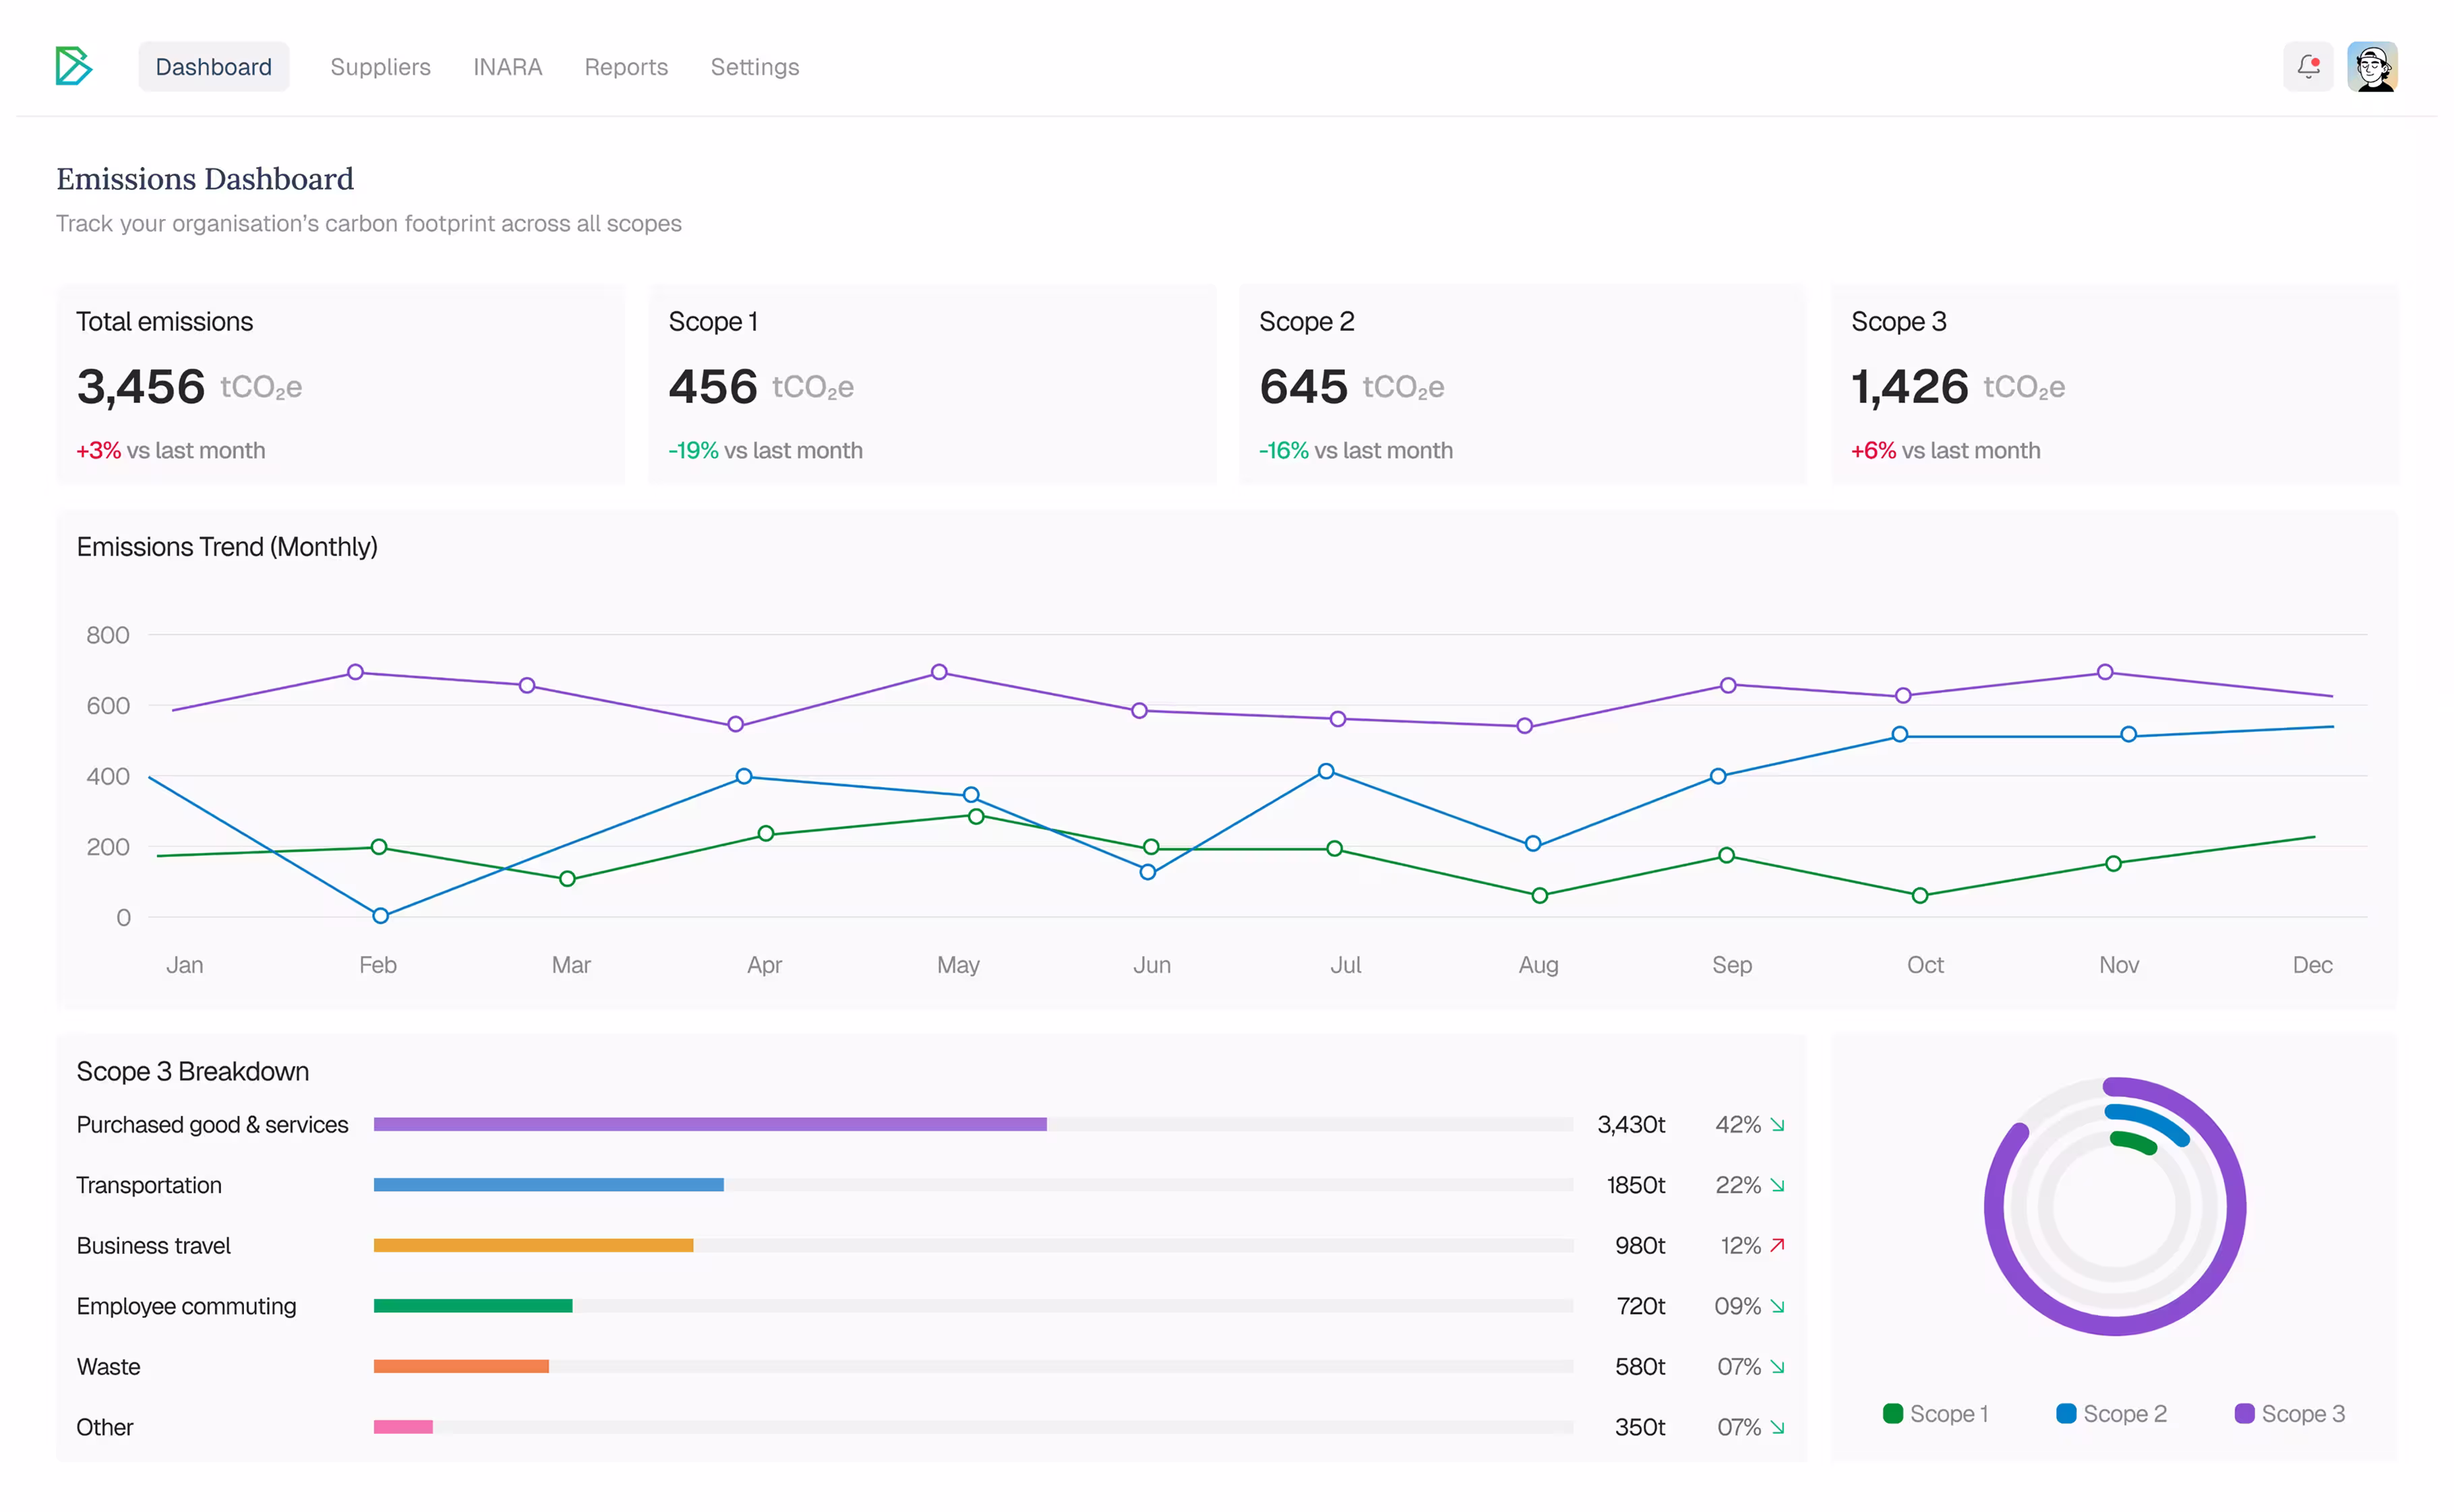Image resolution: width=2454 pixels, height=1512 pixels.
Task: Click the '350t' value
Action: [1640, 1427]
